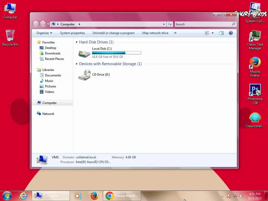Select the CD Drive (D:) icon
Screen dimensions: 268x201
[x=85, y=75]
